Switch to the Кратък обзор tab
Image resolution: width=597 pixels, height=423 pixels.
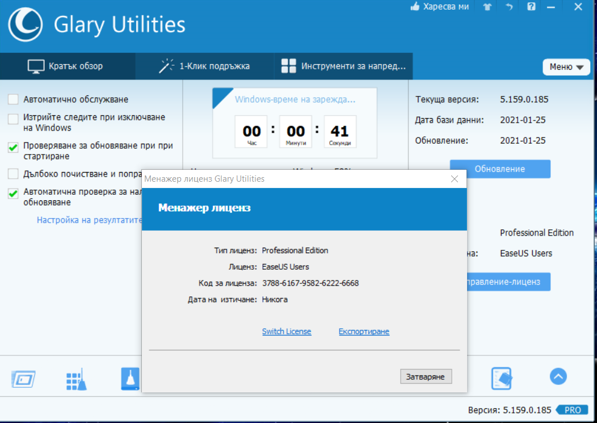(x=68, y=66)
